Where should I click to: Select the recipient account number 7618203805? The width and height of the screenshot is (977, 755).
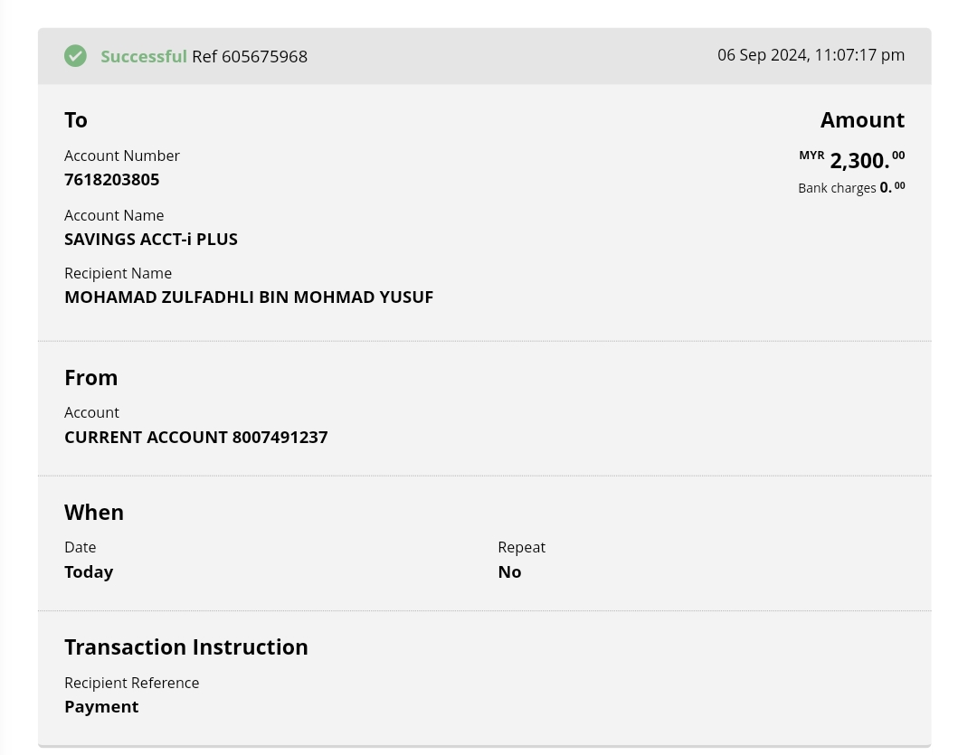[111, 179]
